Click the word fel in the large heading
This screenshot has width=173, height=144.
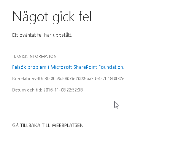pyautogui.click(x=85, y=17)
